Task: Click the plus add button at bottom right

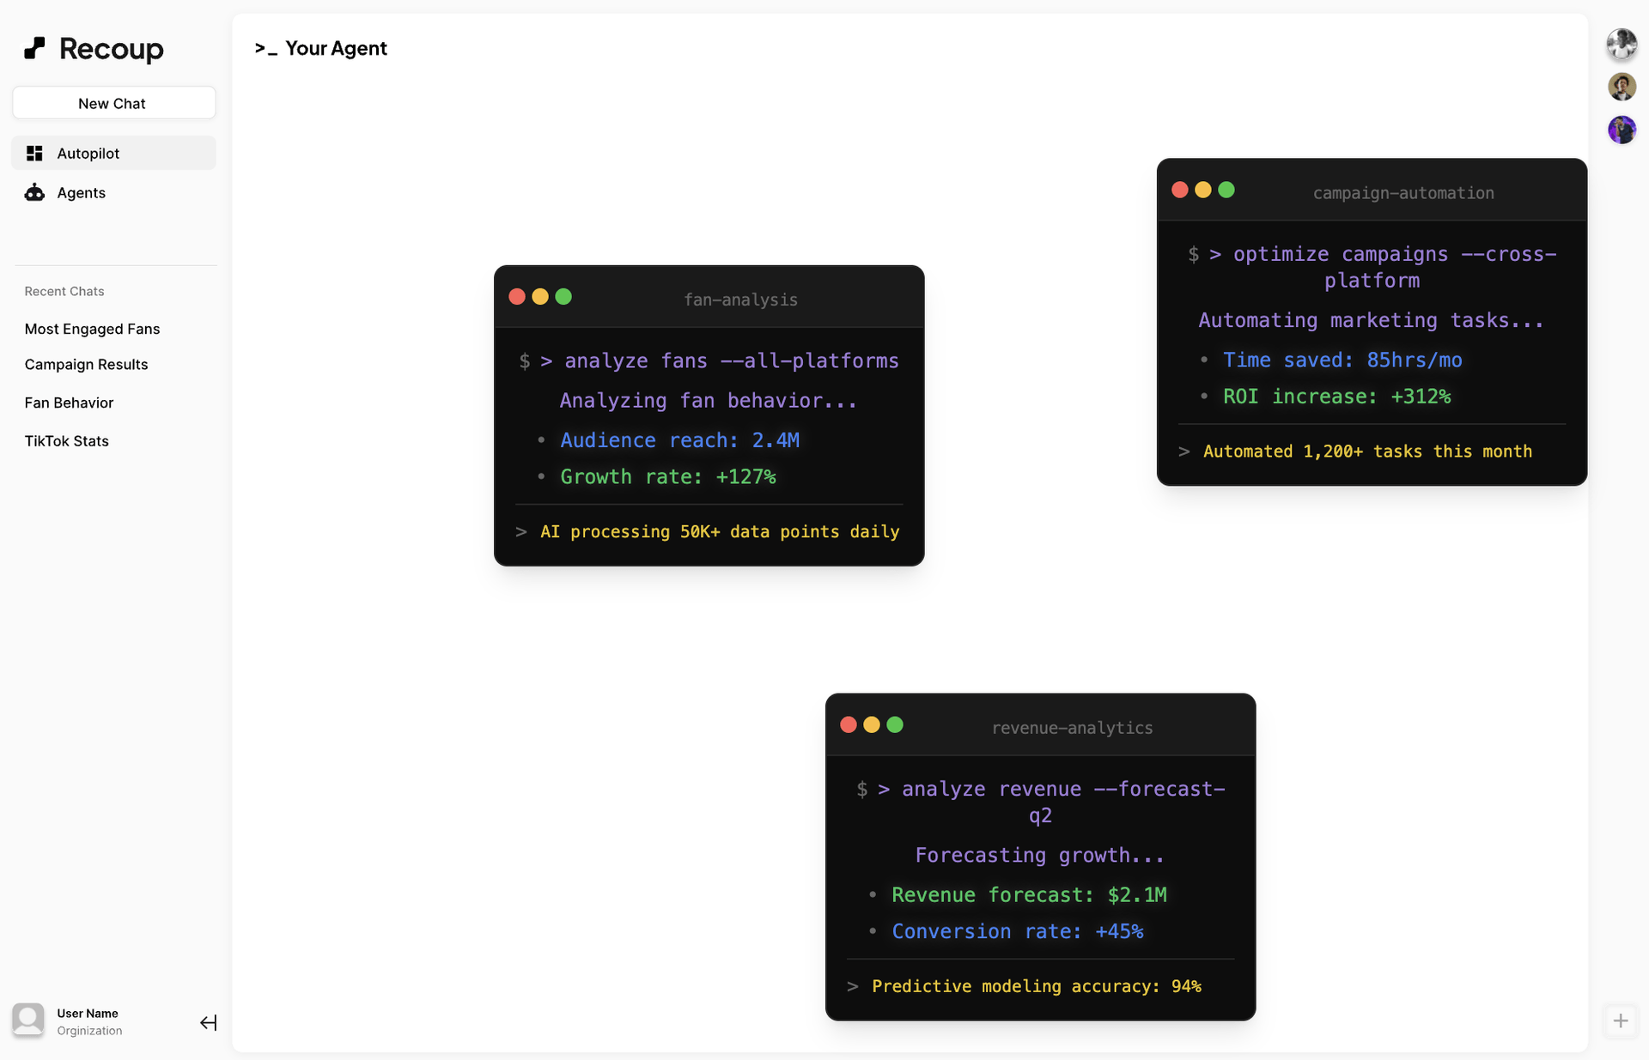Action: 1621,1021
